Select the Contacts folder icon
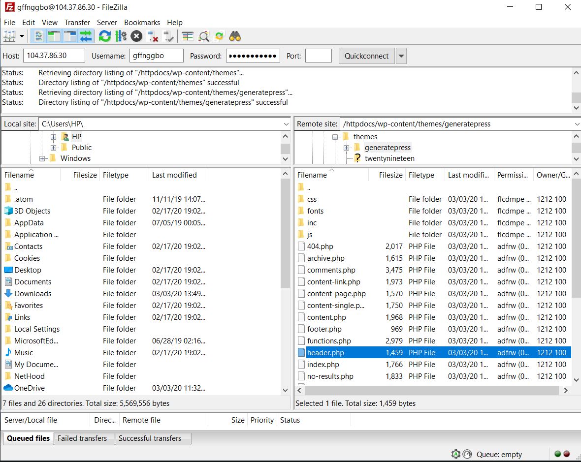This screenshot has height=462, width=581. coord(8,246)
